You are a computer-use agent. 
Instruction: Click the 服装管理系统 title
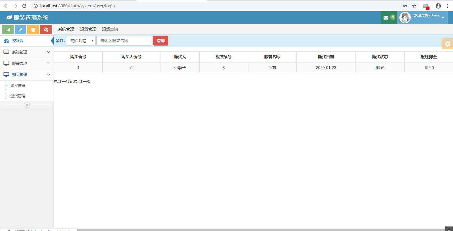pos(31,18)
